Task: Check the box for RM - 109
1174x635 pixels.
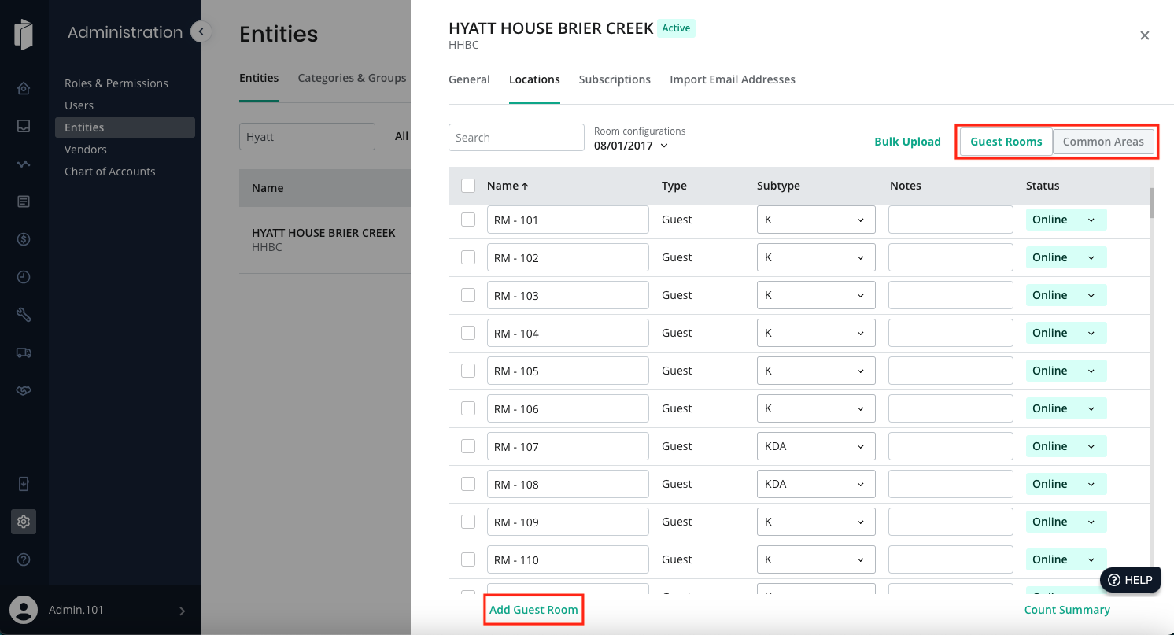Action: coord(468,522)
